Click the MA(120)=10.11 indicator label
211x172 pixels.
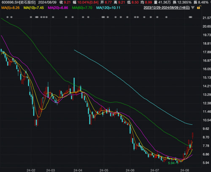coord(108,8)
